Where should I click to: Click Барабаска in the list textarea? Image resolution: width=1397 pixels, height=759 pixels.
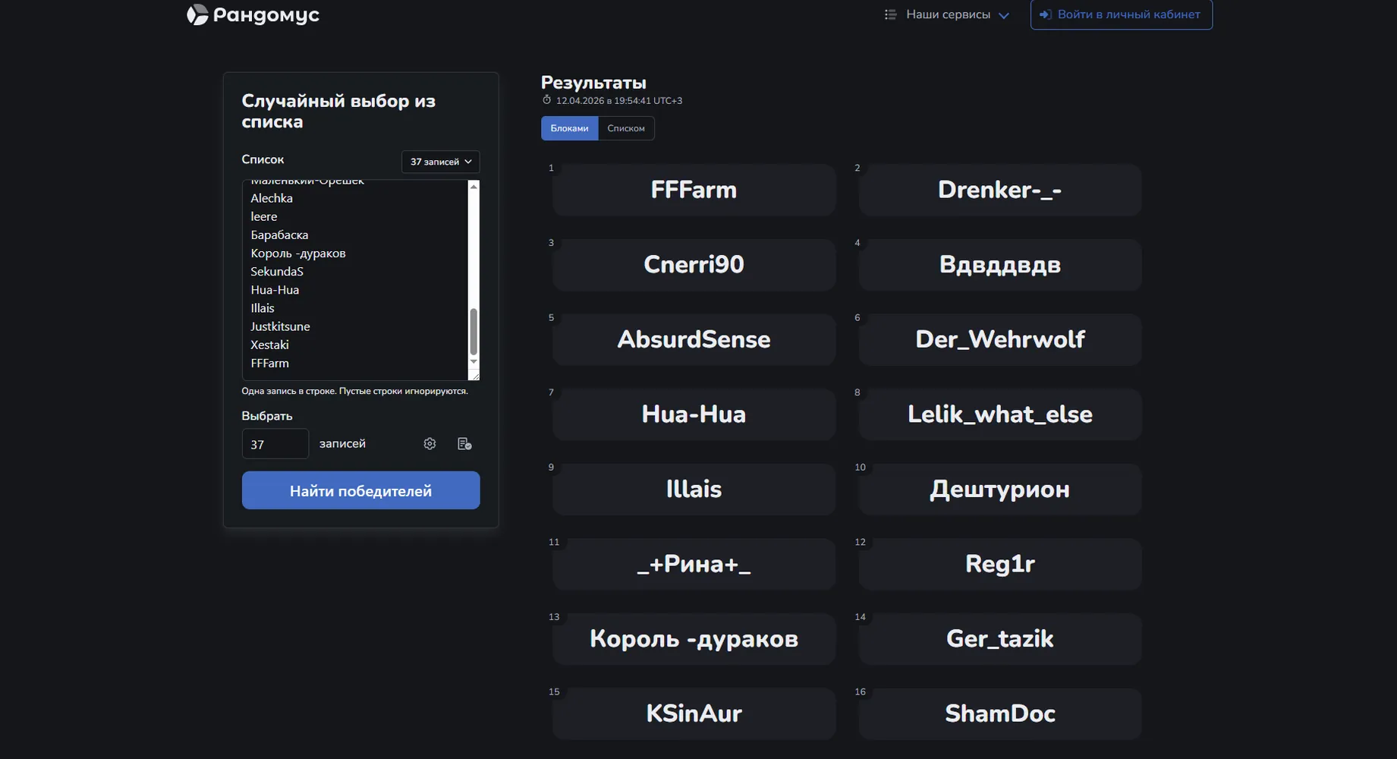pos(279,235)
